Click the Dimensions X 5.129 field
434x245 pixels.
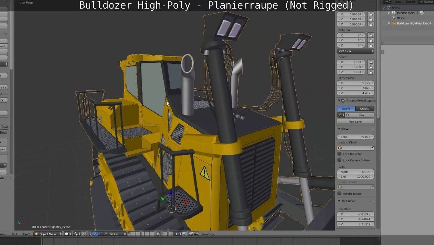point(355,83)
